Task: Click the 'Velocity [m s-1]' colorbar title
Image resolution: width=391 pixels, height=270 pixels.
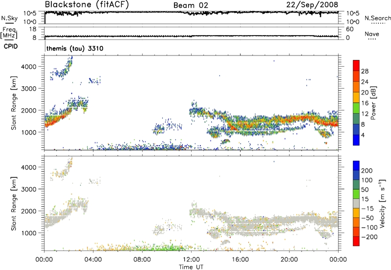Action: pos(383,203)
